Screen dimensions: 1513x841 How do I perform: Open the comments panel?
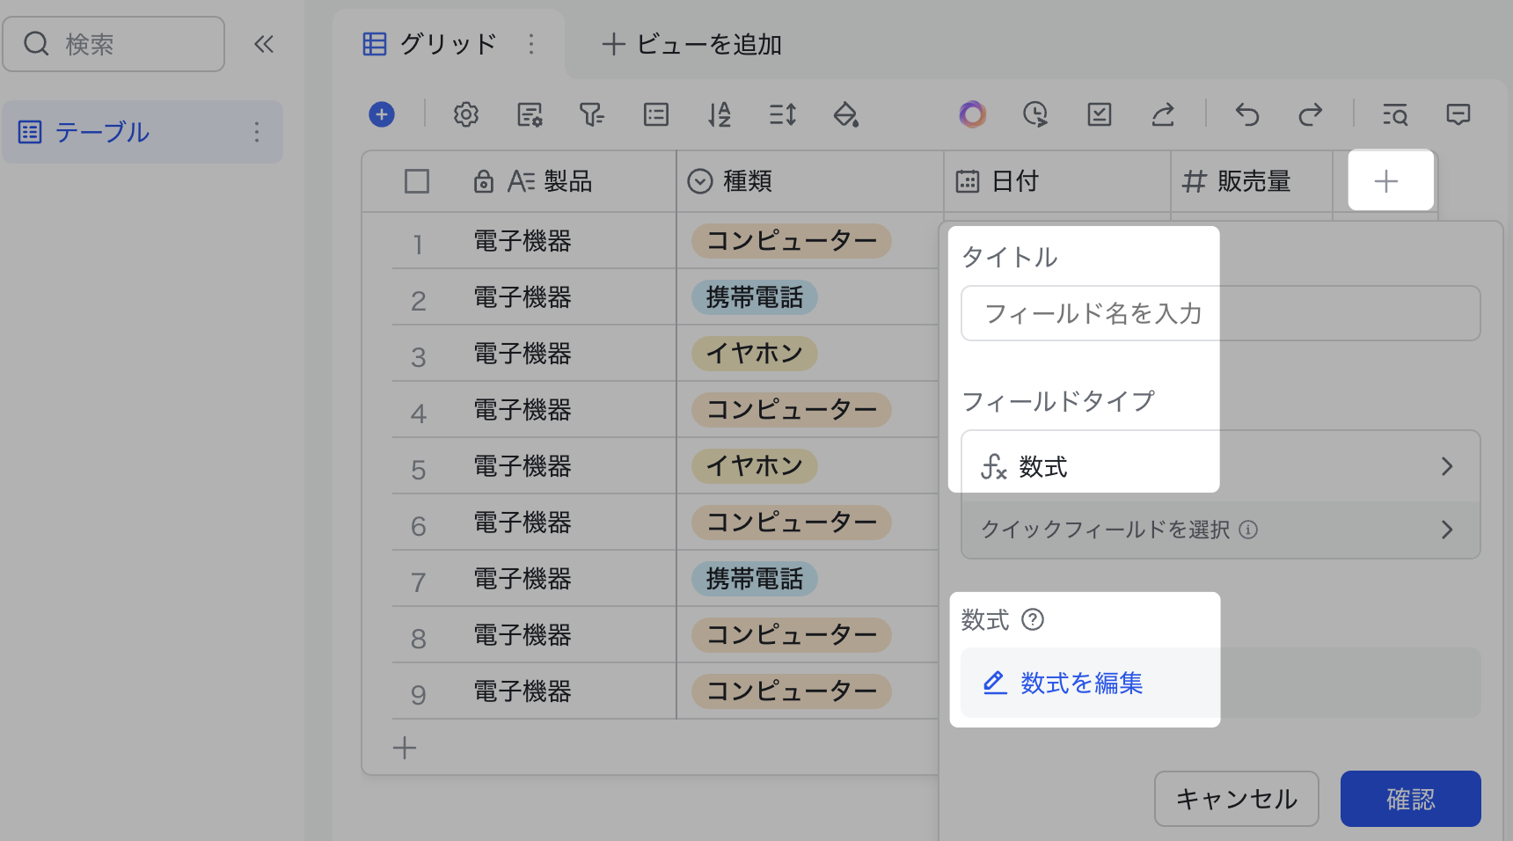click(1458, 114)
